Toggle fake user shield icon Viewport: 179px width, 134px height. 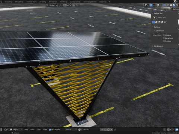coord(105,130)
